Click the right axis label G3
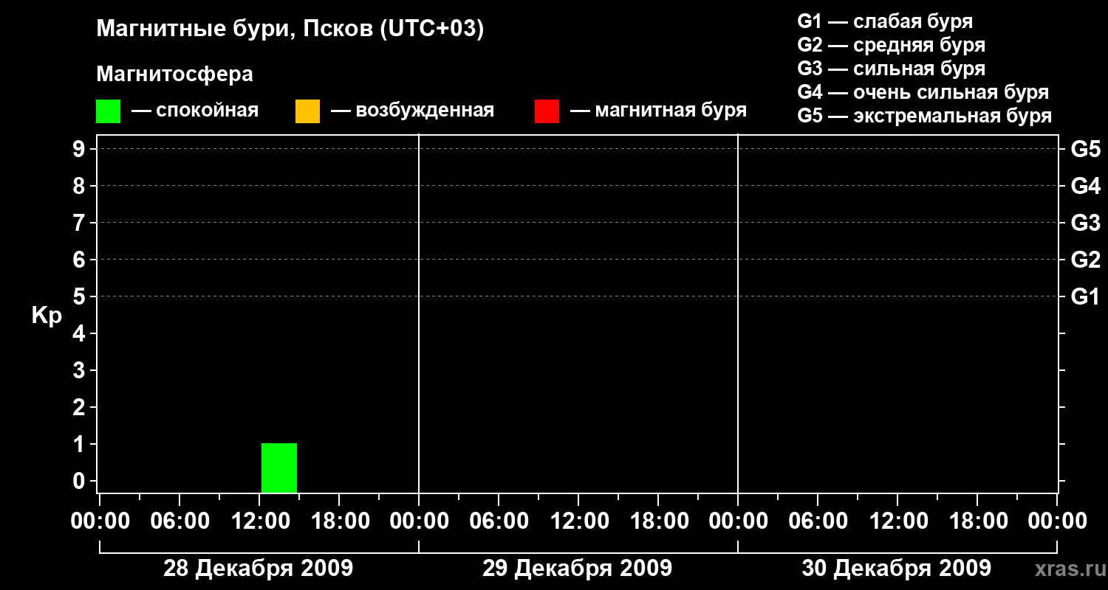 1085,223
